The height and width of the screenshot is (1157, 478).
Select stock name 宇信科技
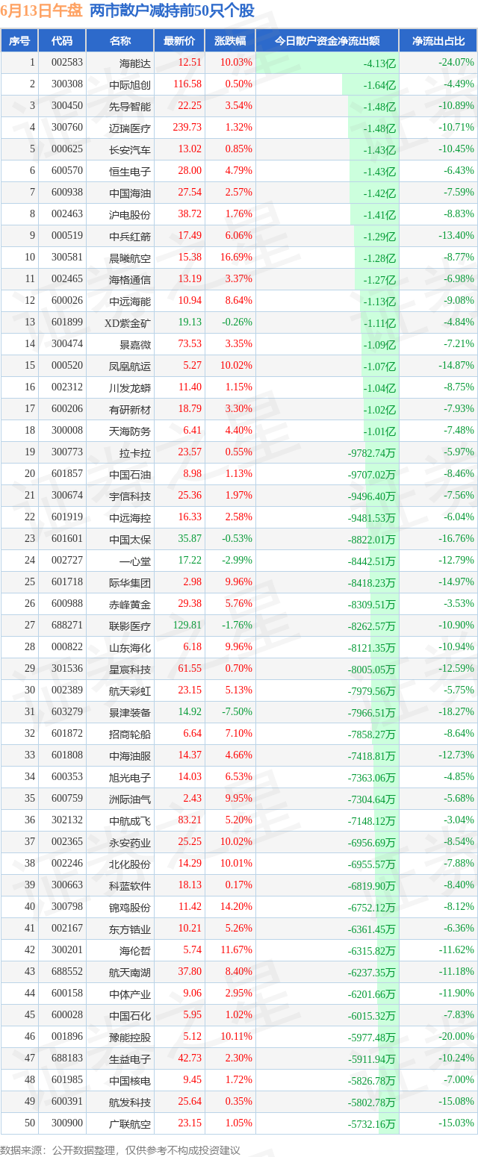pos(130,496)
